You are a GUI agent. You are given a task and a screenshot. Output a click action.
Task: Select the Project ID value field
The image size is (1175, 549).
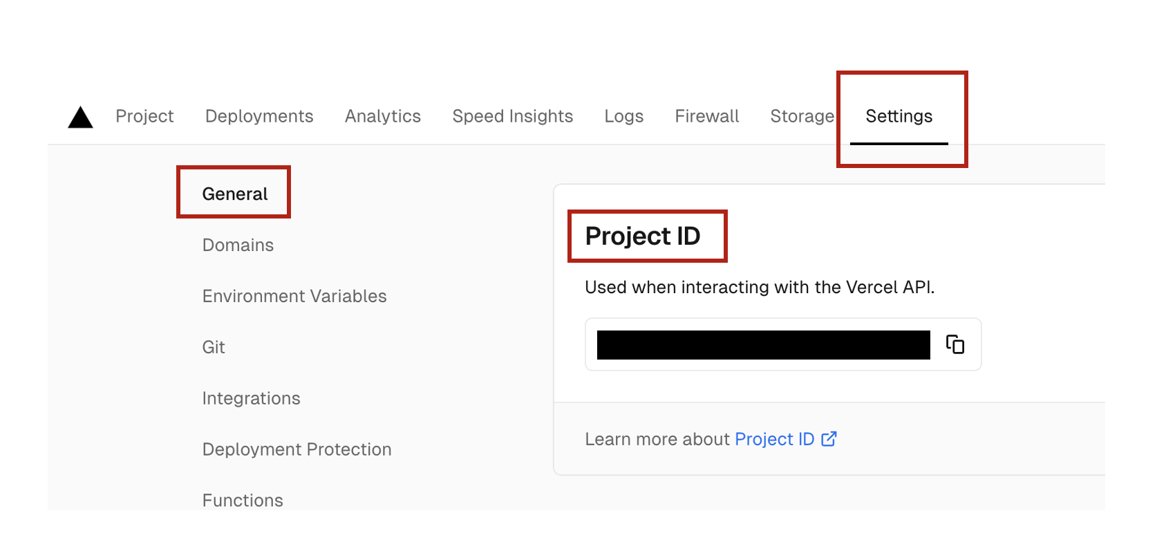click(764, 344)
